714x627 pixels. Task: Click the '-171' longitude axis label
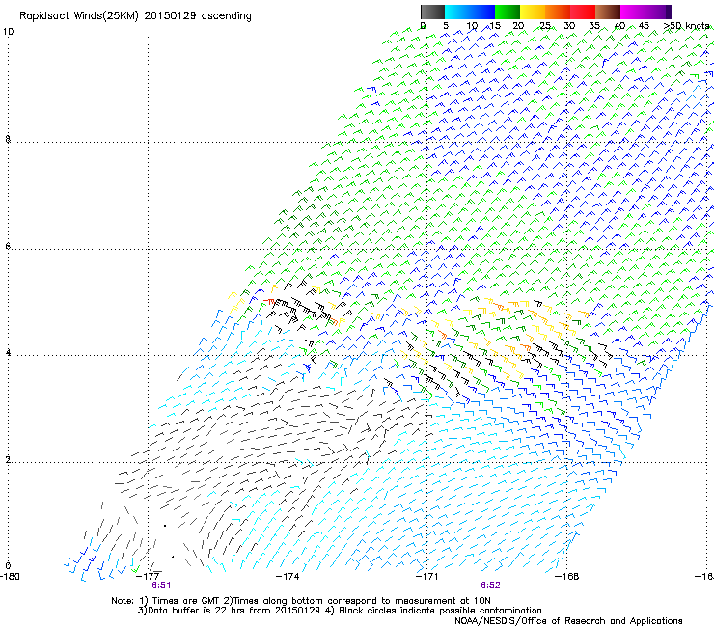click(427, 576)
